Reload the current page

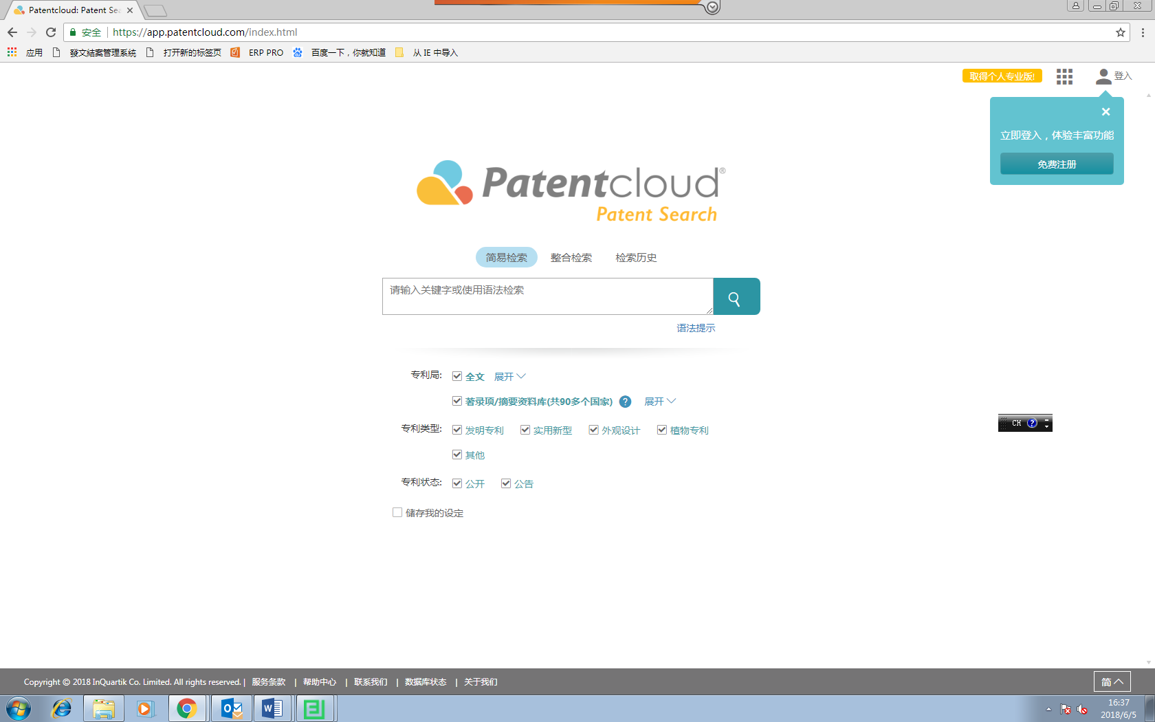pos(51,32)
